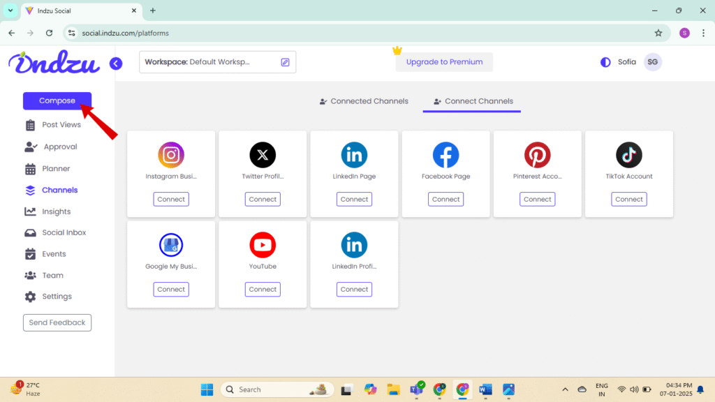Viewport: 715px width, 402px height.
Task: Edit workspace name with pencil icon
Action: tap(285, 62)
